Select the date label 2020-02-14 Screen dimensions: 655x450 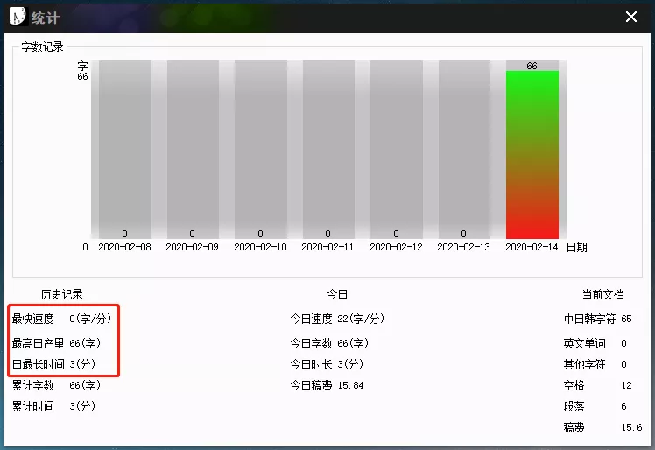click(x=532, y=247)
